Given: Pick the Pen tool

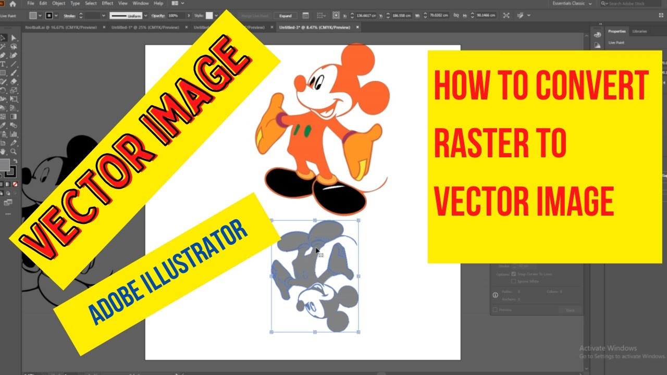Looking at the screenshot, I should (x=4, y=55).
